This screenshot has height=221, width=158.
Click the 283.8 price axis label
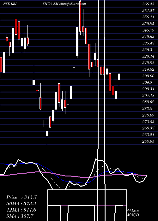(147, 109)
